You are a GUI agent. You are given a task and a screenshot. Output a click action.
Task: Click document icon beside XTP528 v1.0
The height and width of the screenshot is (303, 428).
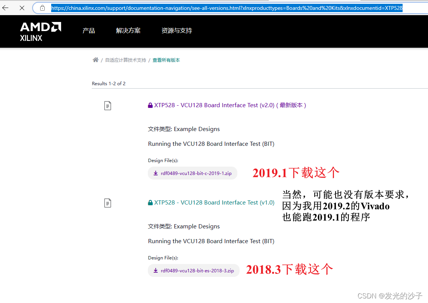click(x=108, y=203)
